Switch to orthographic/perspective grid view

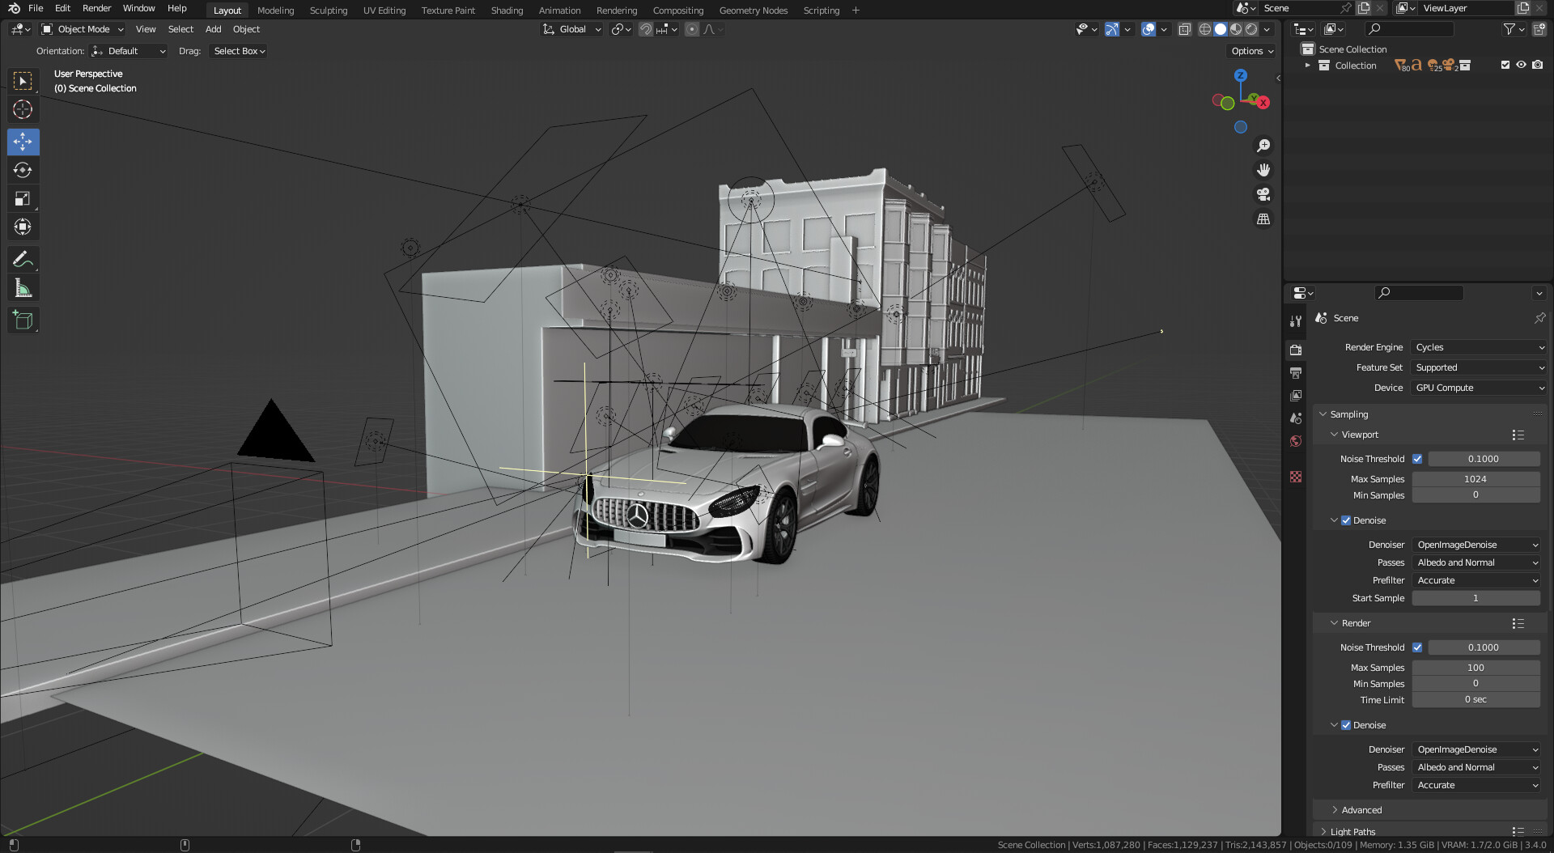click(x=1263, y=219)
